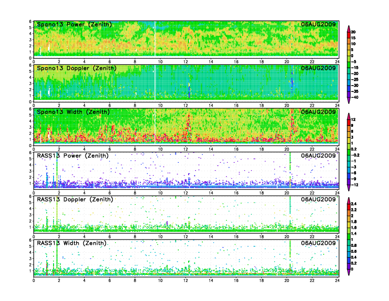This screenshot has height=301, width=389.
Task: Click the 'RASS13 Doppler (Zenith)' panel title
Action: click(x=75, y=199)
